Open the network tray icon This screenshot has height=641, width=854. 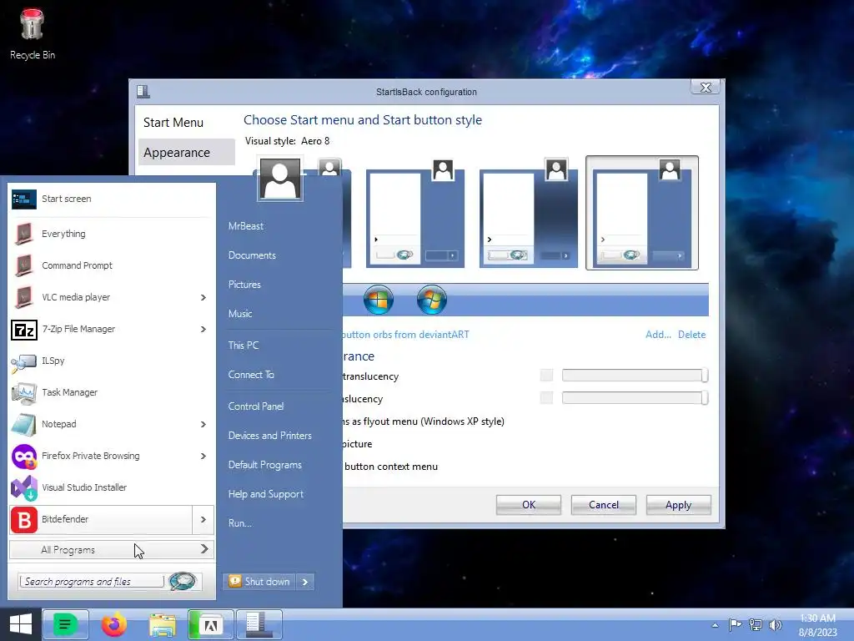tap(756, 624)
